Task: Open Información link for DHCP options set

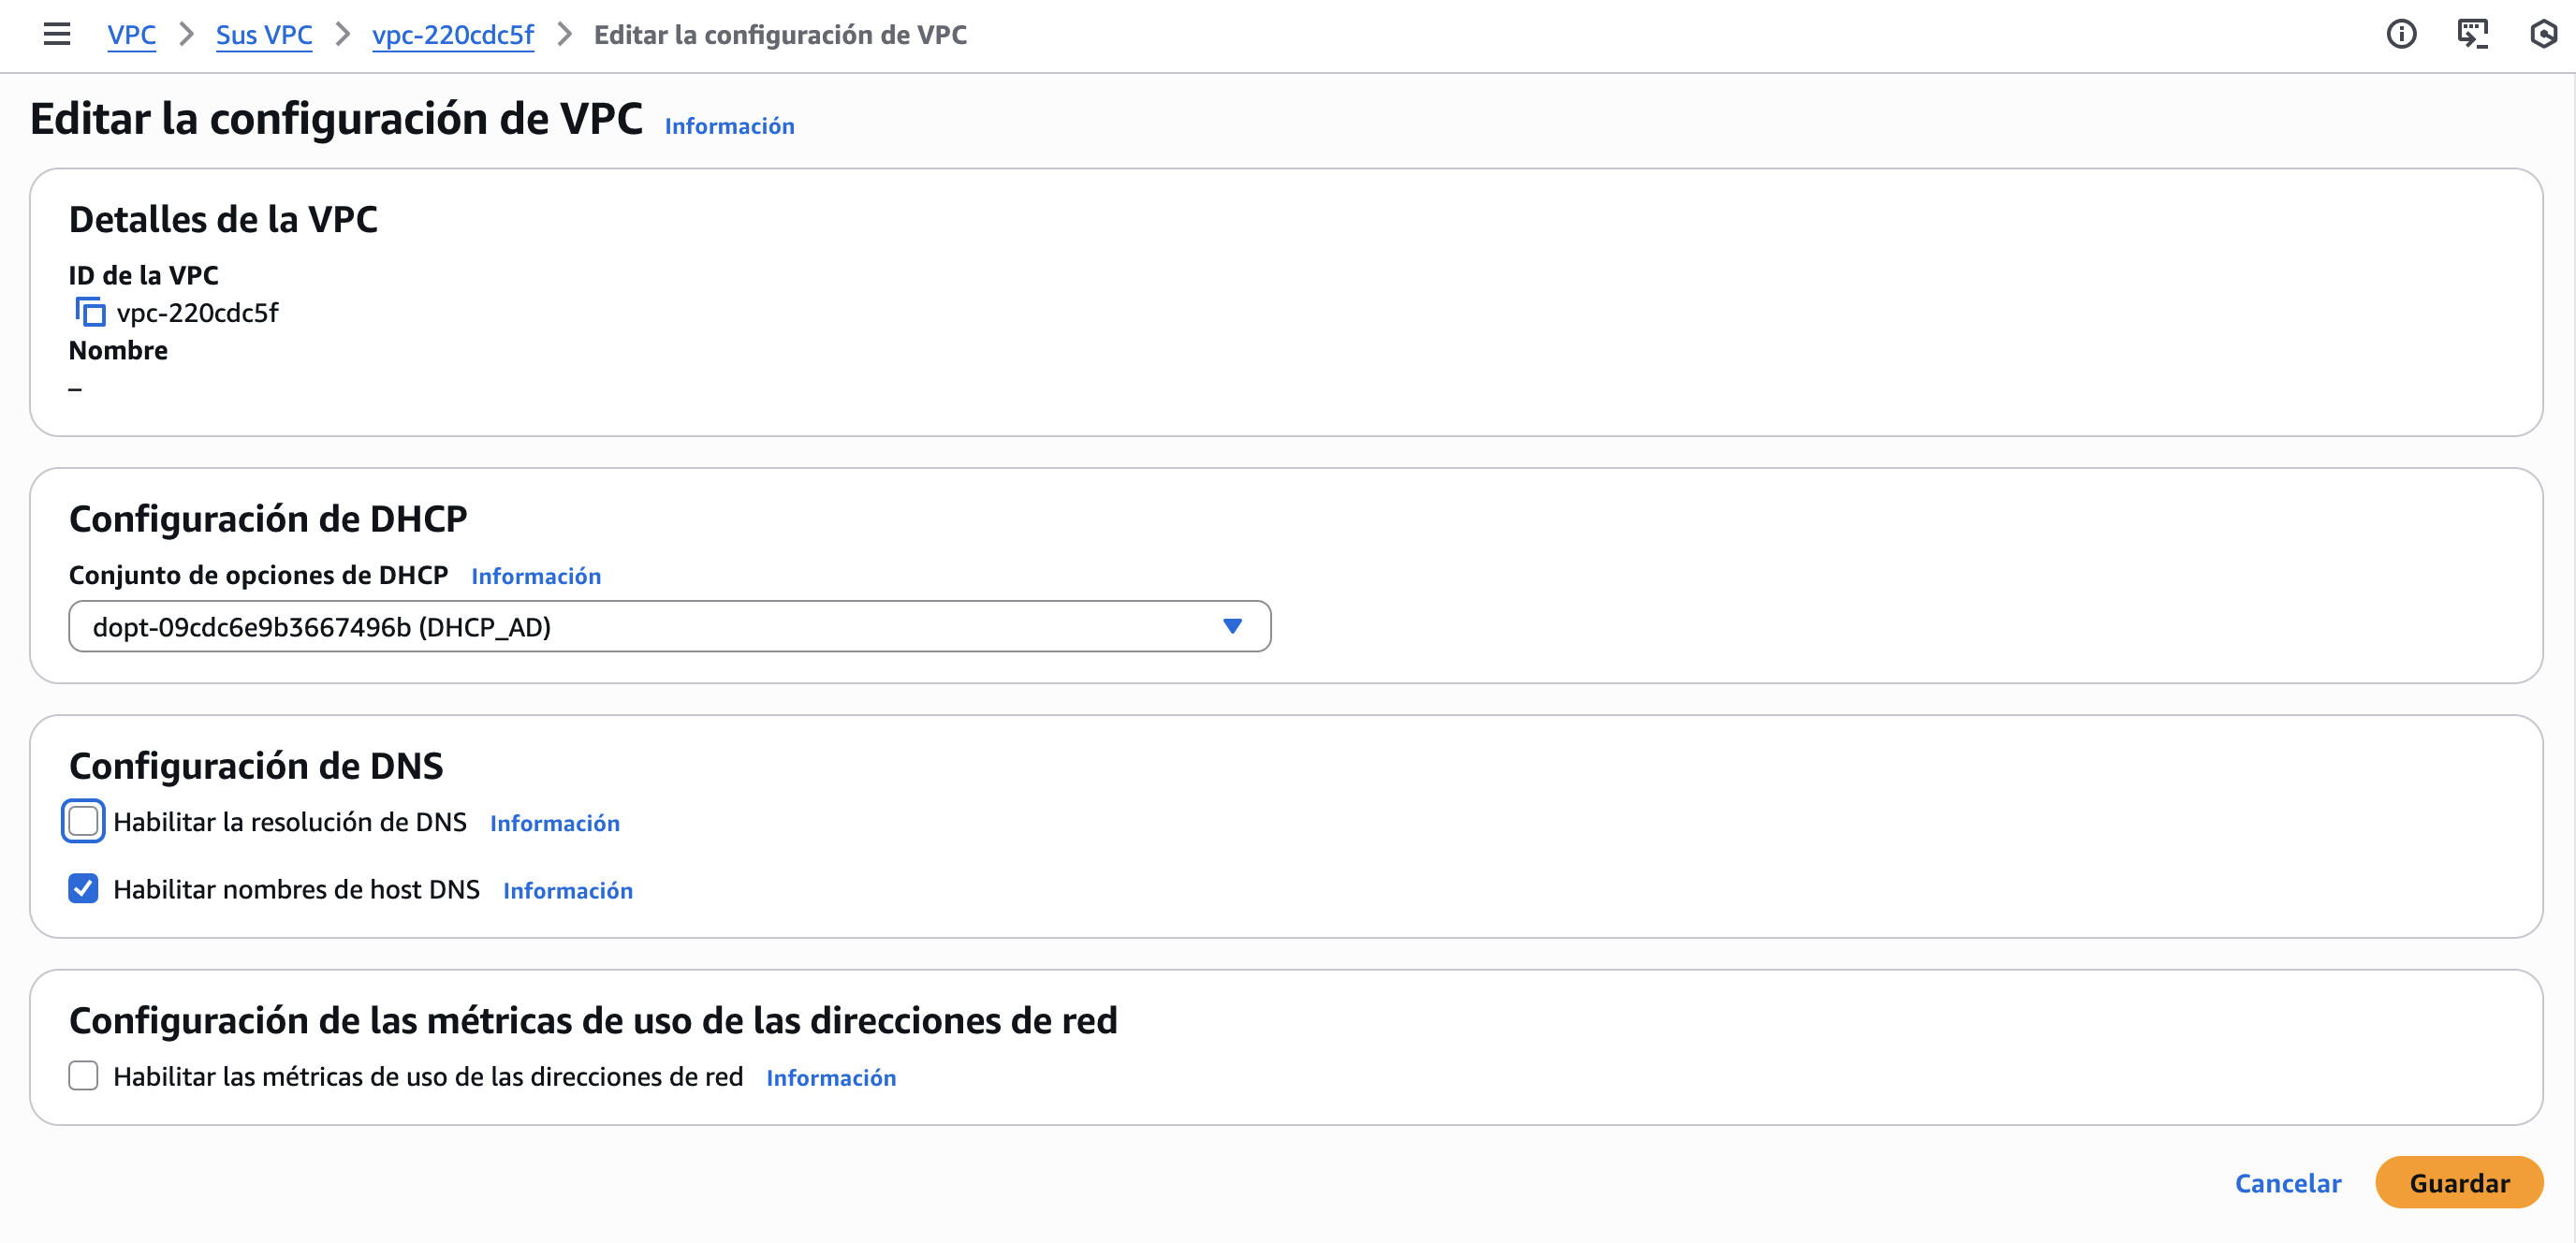Action: point(536,576)
